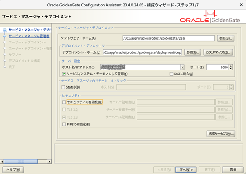Click the sidebar horizontal scrollbar thumb
246x174 pixels.
click(x=21, y=162)
